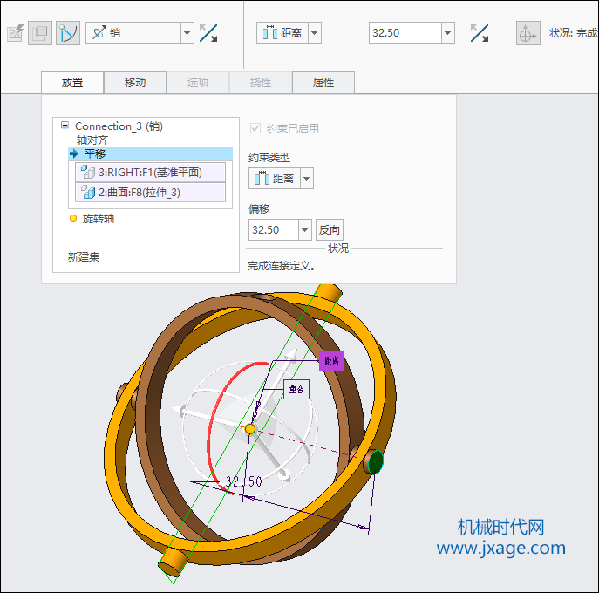Switch to the 属性 tab

(323, 83)
